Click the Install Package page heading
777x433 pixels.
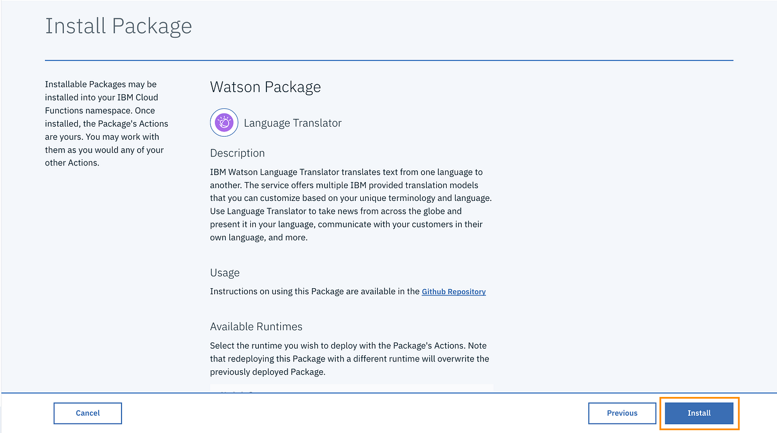[118, 26]
